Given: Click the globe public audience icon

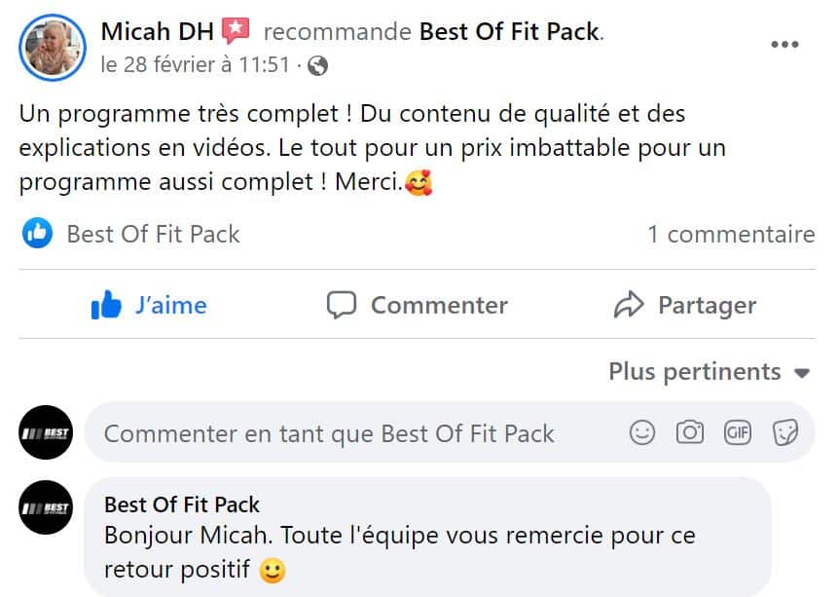Looking at the screenshot, I should click(x=317, y=66).
